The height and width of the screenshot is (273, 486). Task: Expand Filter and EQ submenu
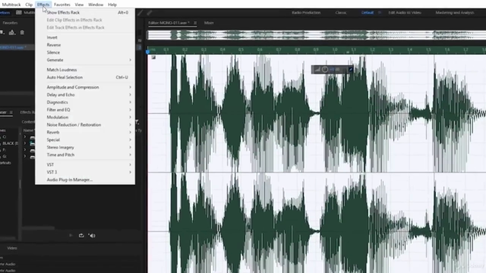point(85,110)
